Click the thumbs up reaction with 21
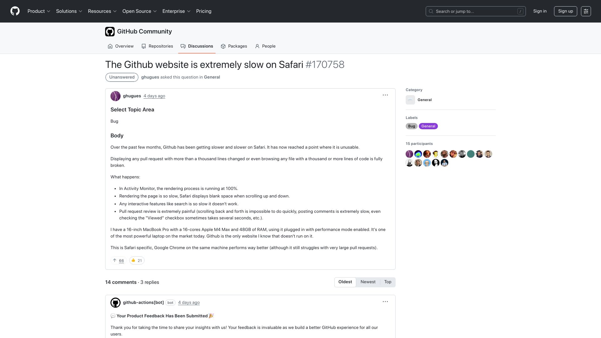Viewport: 601px width, 338px height. [137, 260]
